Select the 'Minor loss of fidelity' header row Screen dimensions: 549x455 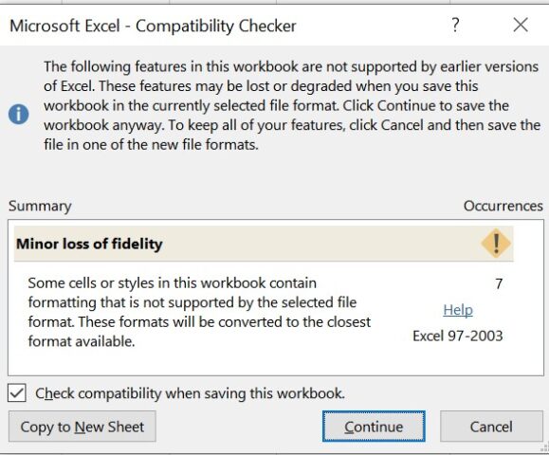coord(264,244)
